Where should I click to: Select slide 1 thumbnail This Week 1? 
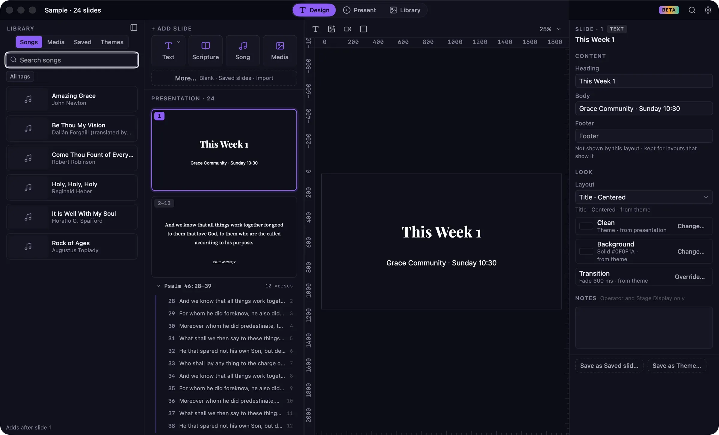[224, 150]
